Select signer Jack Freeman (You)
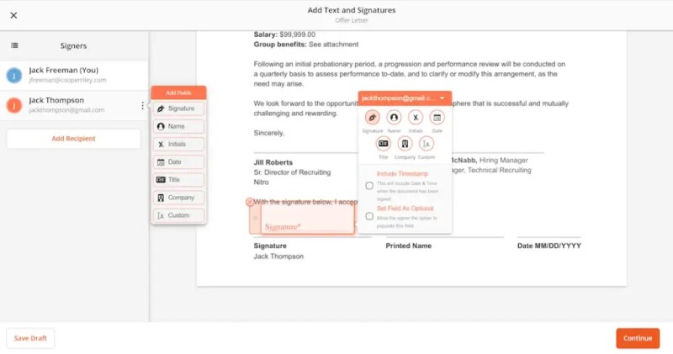The image size is (673, 354). point(74,75)
